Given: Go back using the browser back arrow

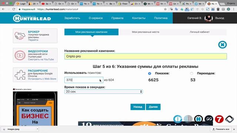Looking at the screenshot, I should point(3,9).
